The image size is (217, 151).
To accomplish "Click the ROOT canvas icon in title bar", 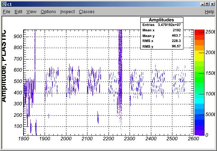I will coord(4,4).
